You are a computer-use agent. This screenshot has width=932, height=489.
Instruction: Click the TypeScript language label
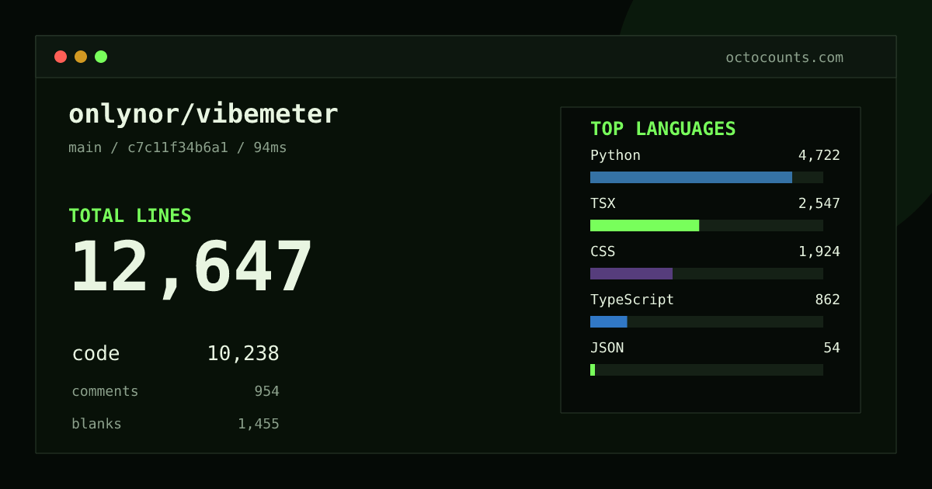632,300
